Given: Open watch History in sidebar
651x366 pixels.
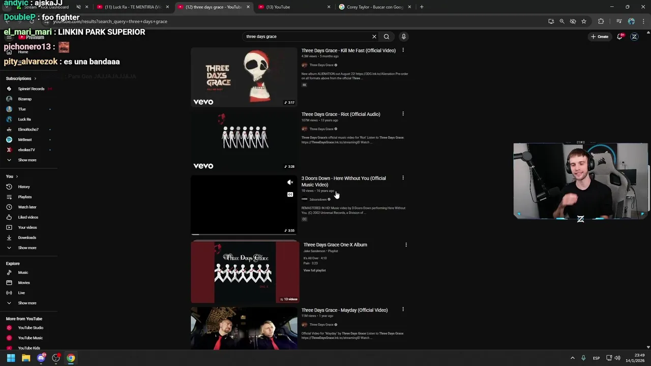Looking at the screenshot, I should tap(28, 187).
